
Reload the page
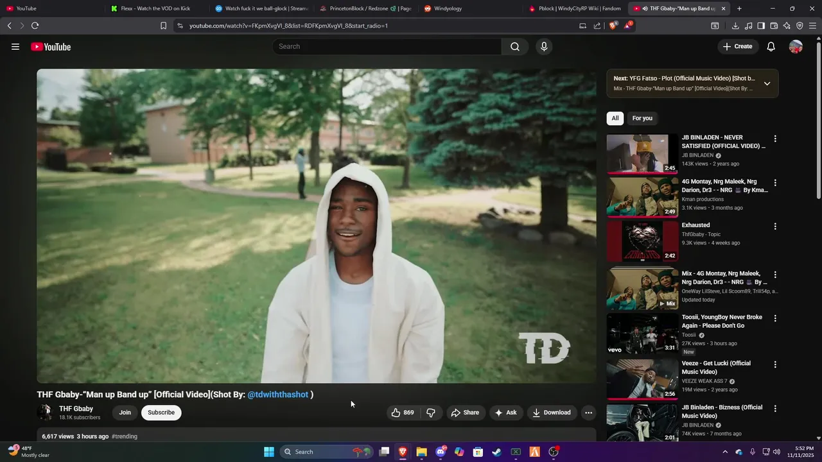tap(35, 26)
